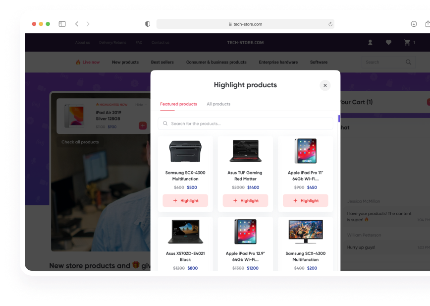Viewport: 430px width, 306px height.
Task: Open the browser downloads icon
Action: coord(414,24)
